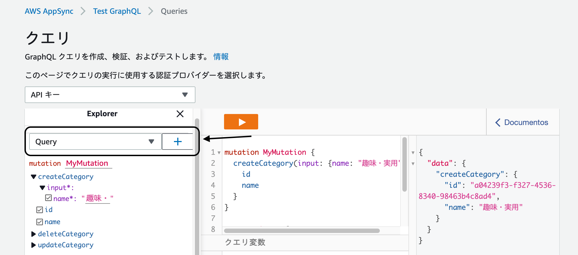Click the Explorer panel vertical scrollbar

click(x=197, y=187)
